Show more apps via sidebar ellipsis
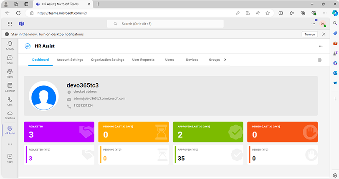Viewport: 339px width, 179px height. tap(10, 144)
